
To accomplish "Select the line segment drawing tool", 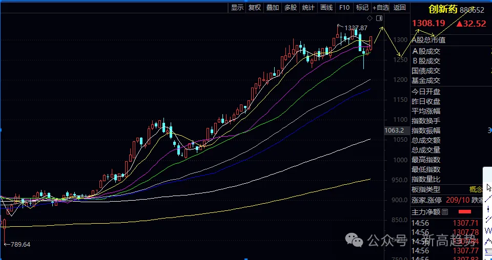I will (488, 198).
